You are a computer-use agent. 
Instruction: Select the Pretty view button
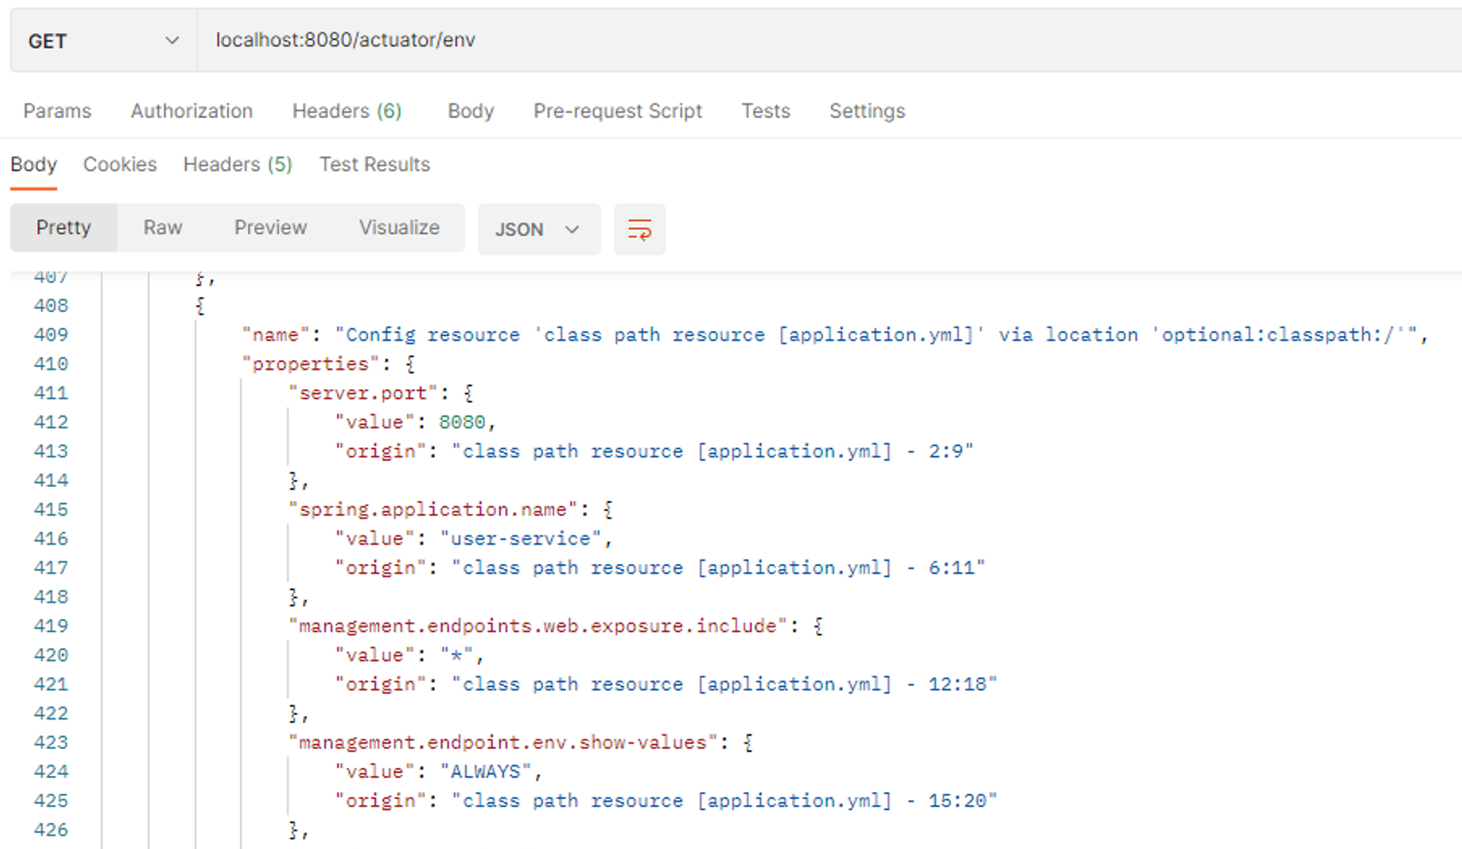tap(64, 228)
